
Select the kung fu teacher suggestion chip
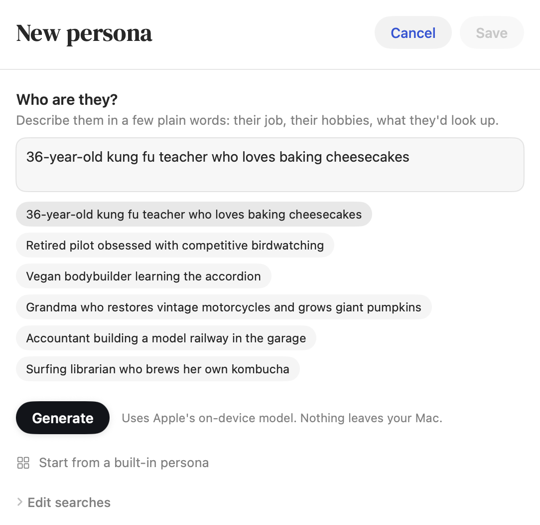[194, 214]
